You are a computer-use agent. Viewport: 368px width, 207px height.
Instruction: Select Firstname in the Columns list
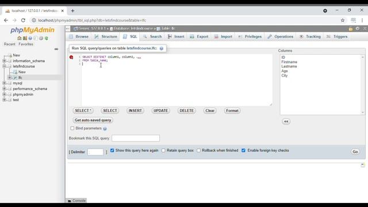(x=289, y=62)
